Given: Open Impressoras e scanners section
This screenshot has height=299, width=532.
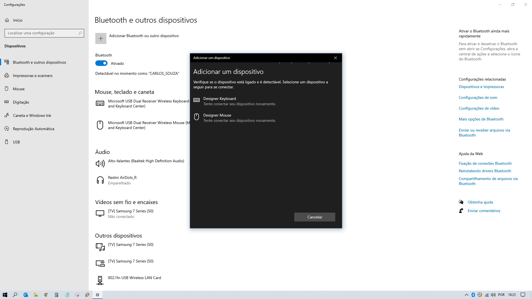Looking at the screenshot, I should (32, 76).
